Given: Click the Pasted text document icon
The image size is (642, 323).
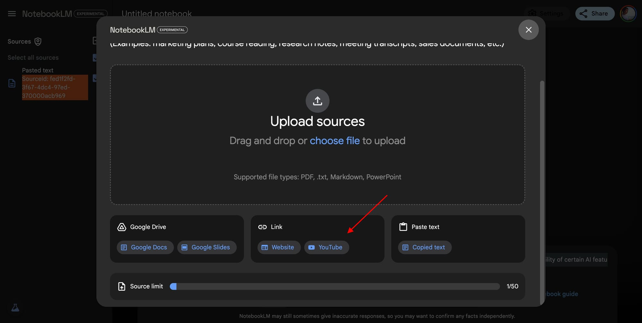Looking at the screenshot, I should (12, 83).
